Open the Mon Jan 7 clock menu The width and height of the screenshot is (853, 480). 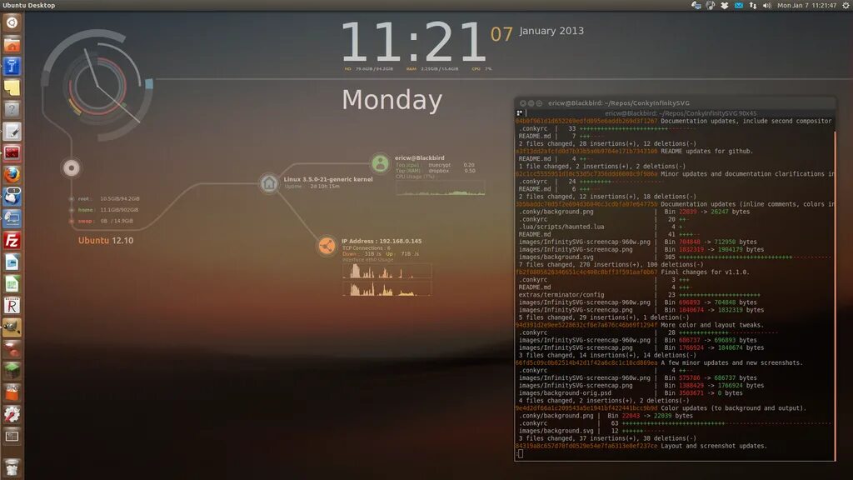click(806, 6)
